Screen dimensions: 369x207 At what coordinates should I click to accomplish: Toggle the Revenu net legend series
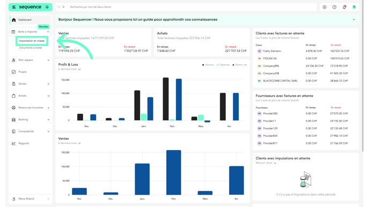pyautogui.click(x=240, y=65)
